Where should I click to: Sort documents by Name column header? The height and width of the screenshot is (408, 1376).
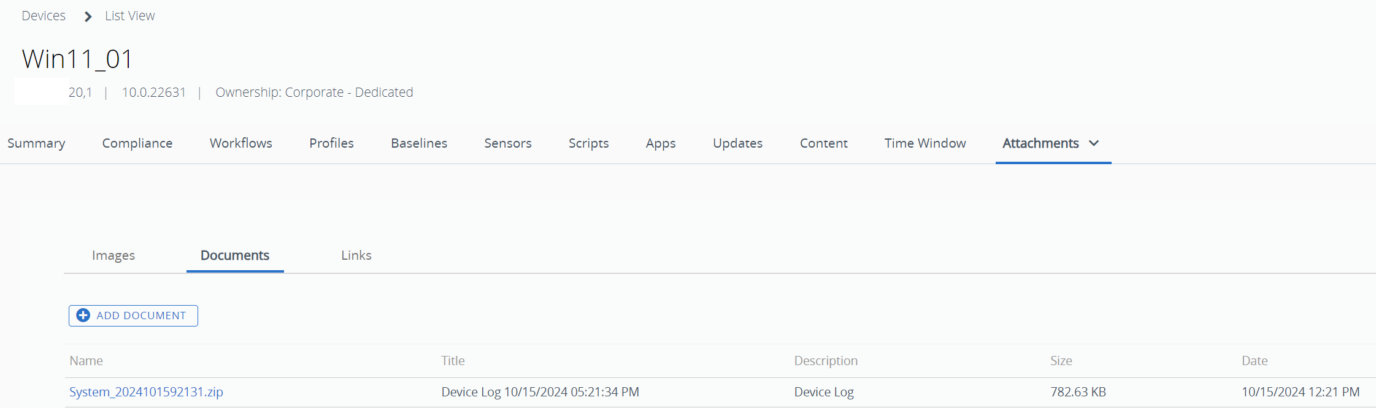tap(86, 361)
